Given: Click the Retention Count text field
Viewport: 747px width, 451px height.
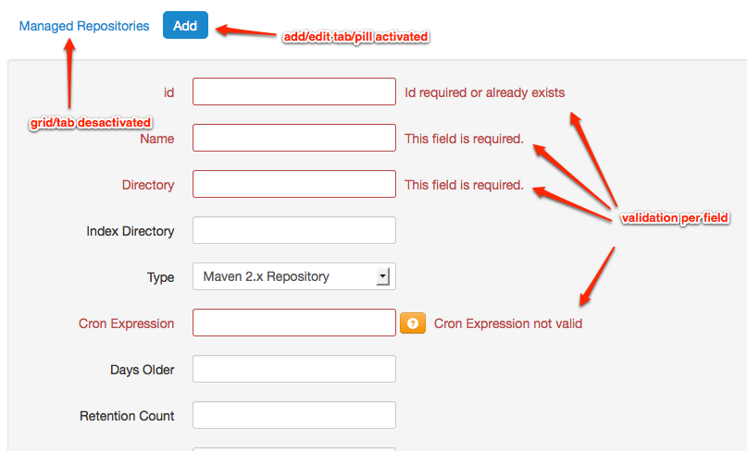Looking at the screenshot, I should pyautogui.click(x=293, y=415).
